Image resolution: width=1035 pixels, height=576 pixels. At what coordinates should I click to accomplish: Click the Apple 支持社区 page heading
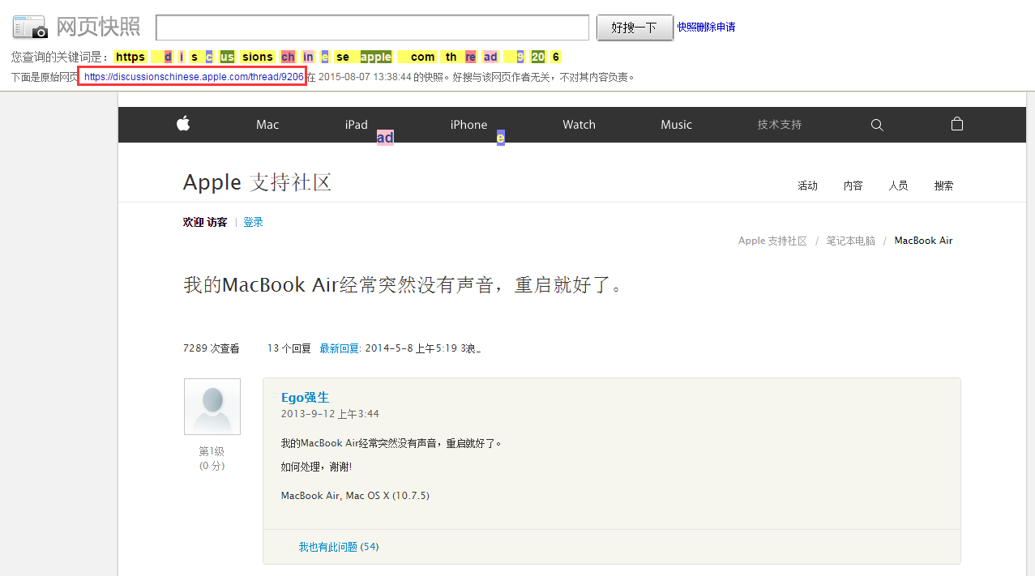[257, 182]
